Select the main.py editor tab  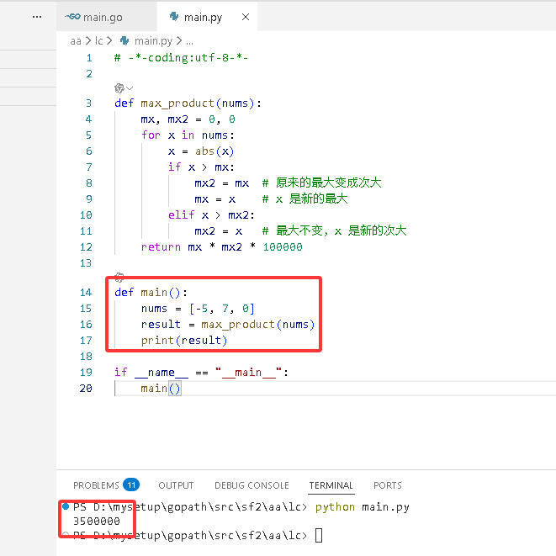point(207,17)
